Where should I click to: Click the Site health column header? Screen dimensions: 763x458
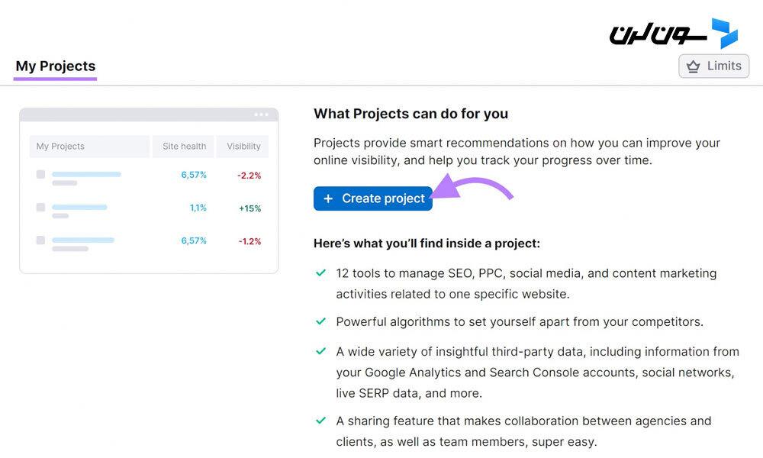pyautogui.click(x=184, y=146)
